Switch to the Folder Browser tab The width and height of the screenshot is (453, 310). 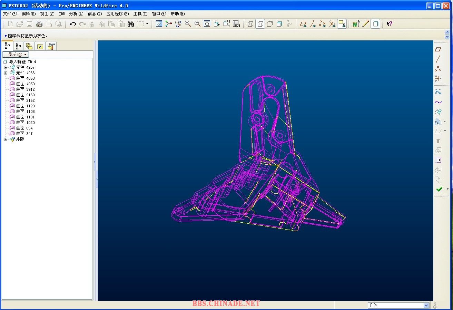(29, 46)
